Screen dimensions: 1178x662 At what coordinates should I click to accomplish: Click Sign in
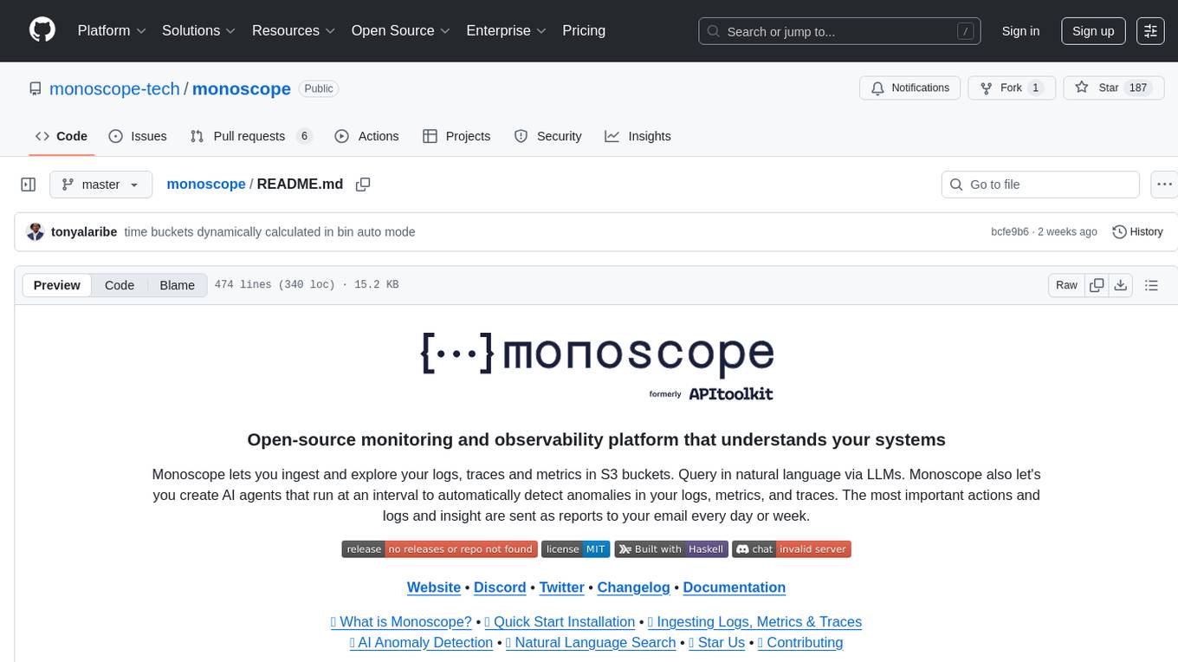(1020, 30)
